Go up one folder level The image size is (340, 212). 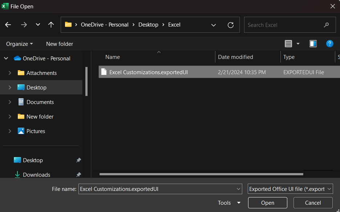(x=51, y=25)
